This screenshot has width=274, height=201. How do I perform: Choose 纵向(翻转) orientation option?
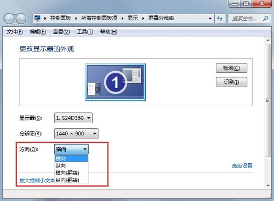pos(71,180)
